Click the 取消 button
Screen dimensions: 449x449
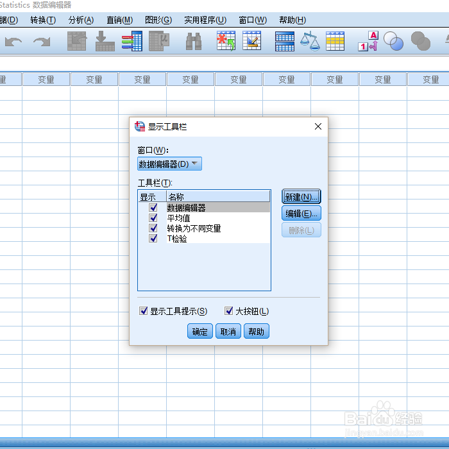(228, 332)
